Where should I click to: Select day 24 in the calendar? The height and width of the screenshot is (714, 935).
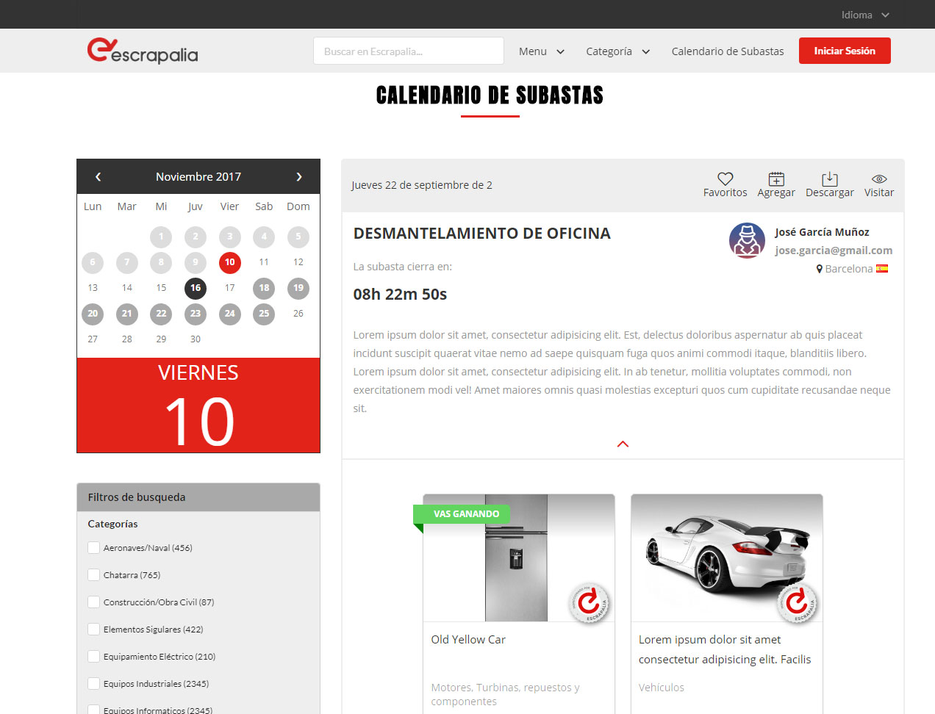pyautogui.click(x=229, y=314)
